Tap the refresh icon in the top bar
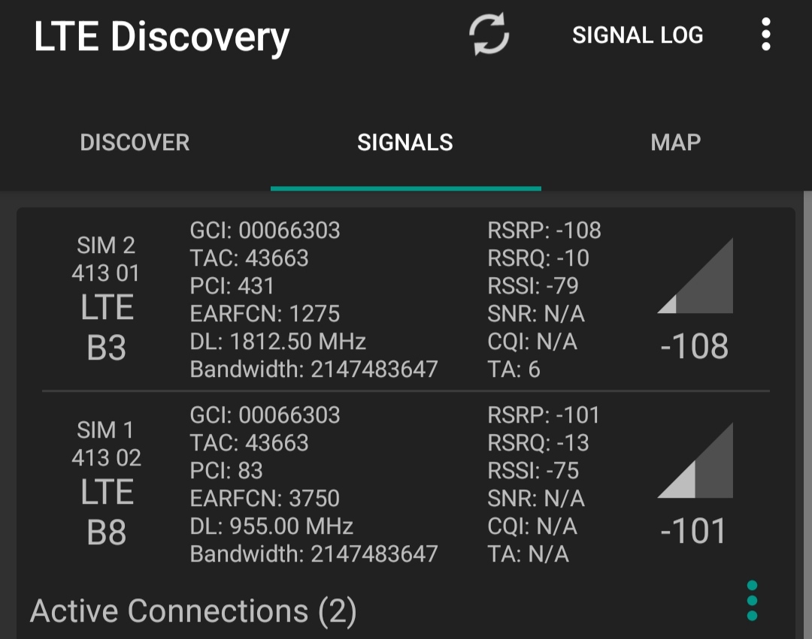This screenshot has height=639, width=812. pyautogui.click(x=489, y=35)
